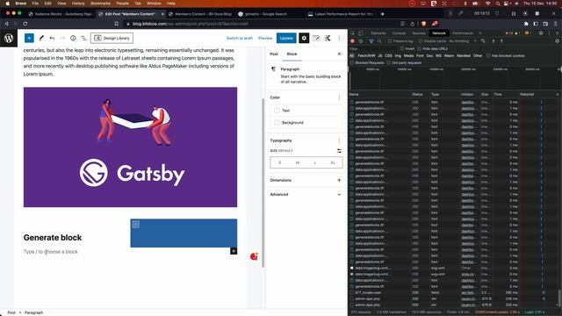This screenshot has height=316, width=562.
Task: Open network conditions wifi icon
Action: click(x=483, y=41)
